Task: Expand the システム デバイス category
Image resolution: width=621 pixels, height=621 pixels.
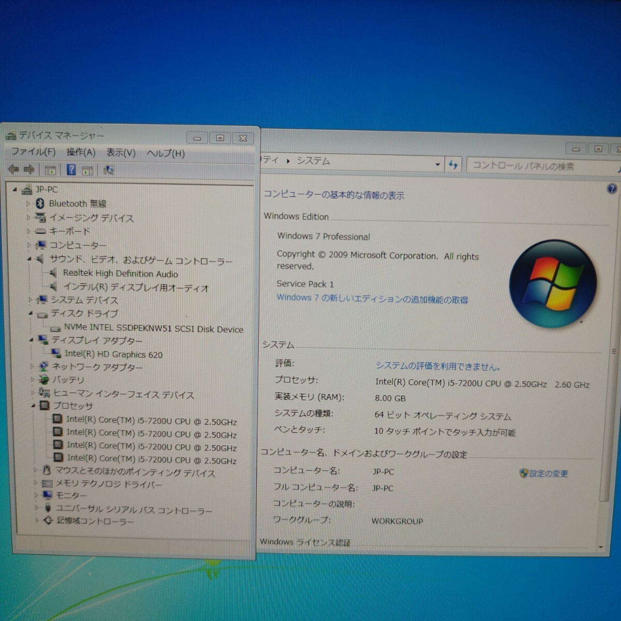Action: tap(30, 300)
